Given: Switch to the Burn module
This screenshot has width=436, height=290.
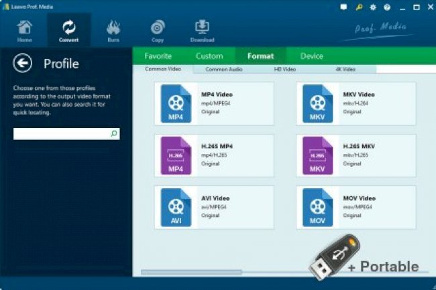Looking at the screenshot, I should pyautogui.click(x=113, y=30).
